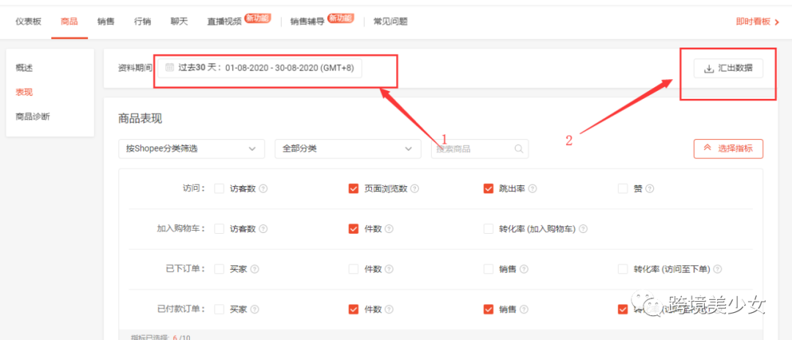Click help icon next to 跳出率
Viewport: 792px width, 340px height.
(x=532, y=188)
